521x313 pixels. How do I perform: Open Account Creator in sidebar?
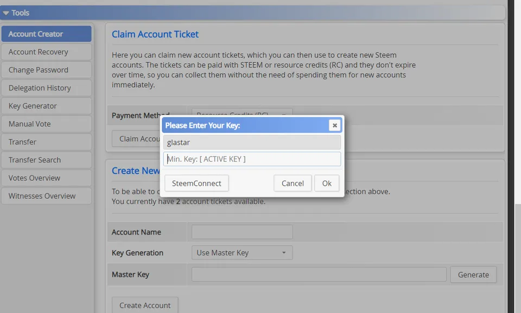47,34
